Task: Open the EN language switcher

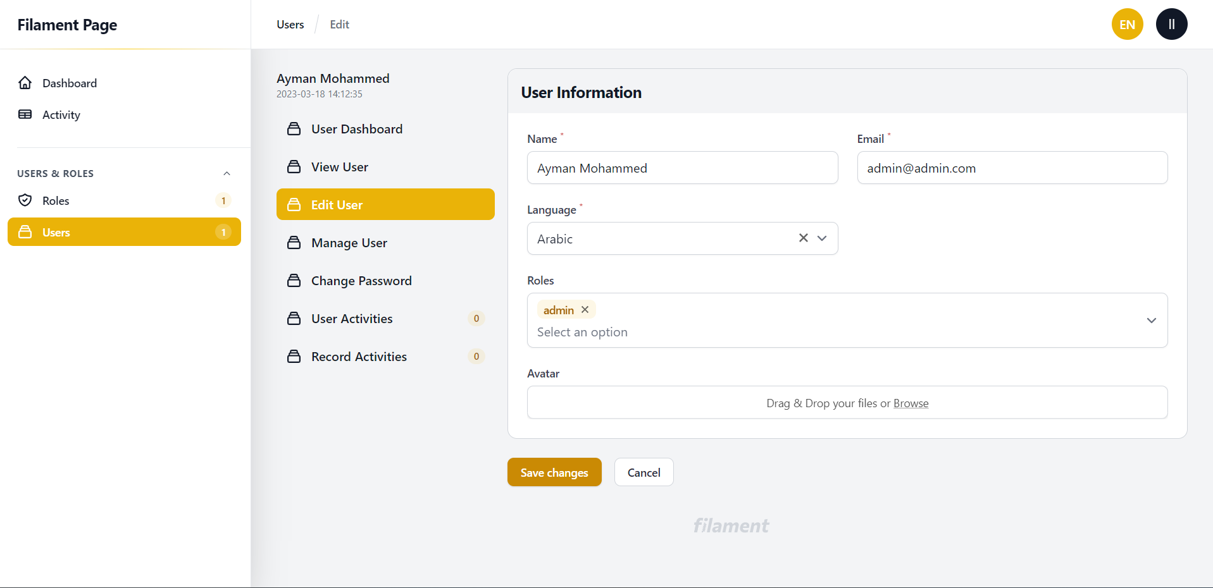Action: click(x=1127, y=25)
